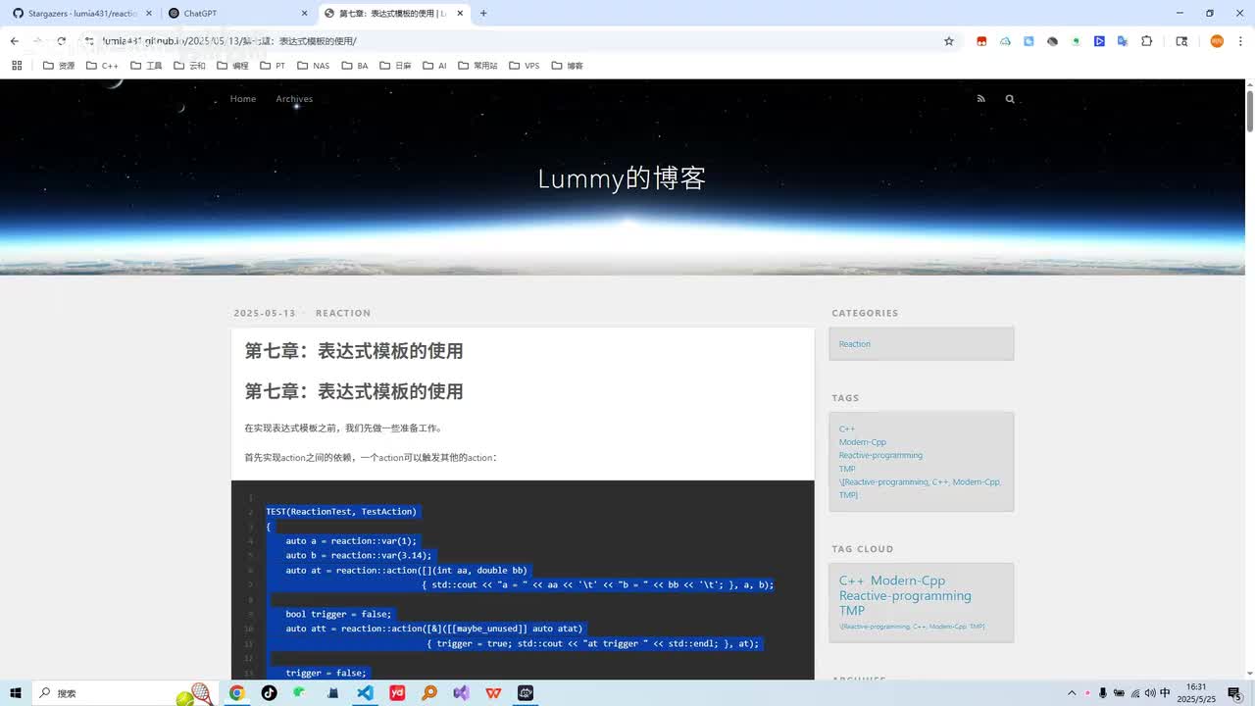Toggle the microphone icon in system tray
1255x706 pixels.
click(x=1103, y=693)
